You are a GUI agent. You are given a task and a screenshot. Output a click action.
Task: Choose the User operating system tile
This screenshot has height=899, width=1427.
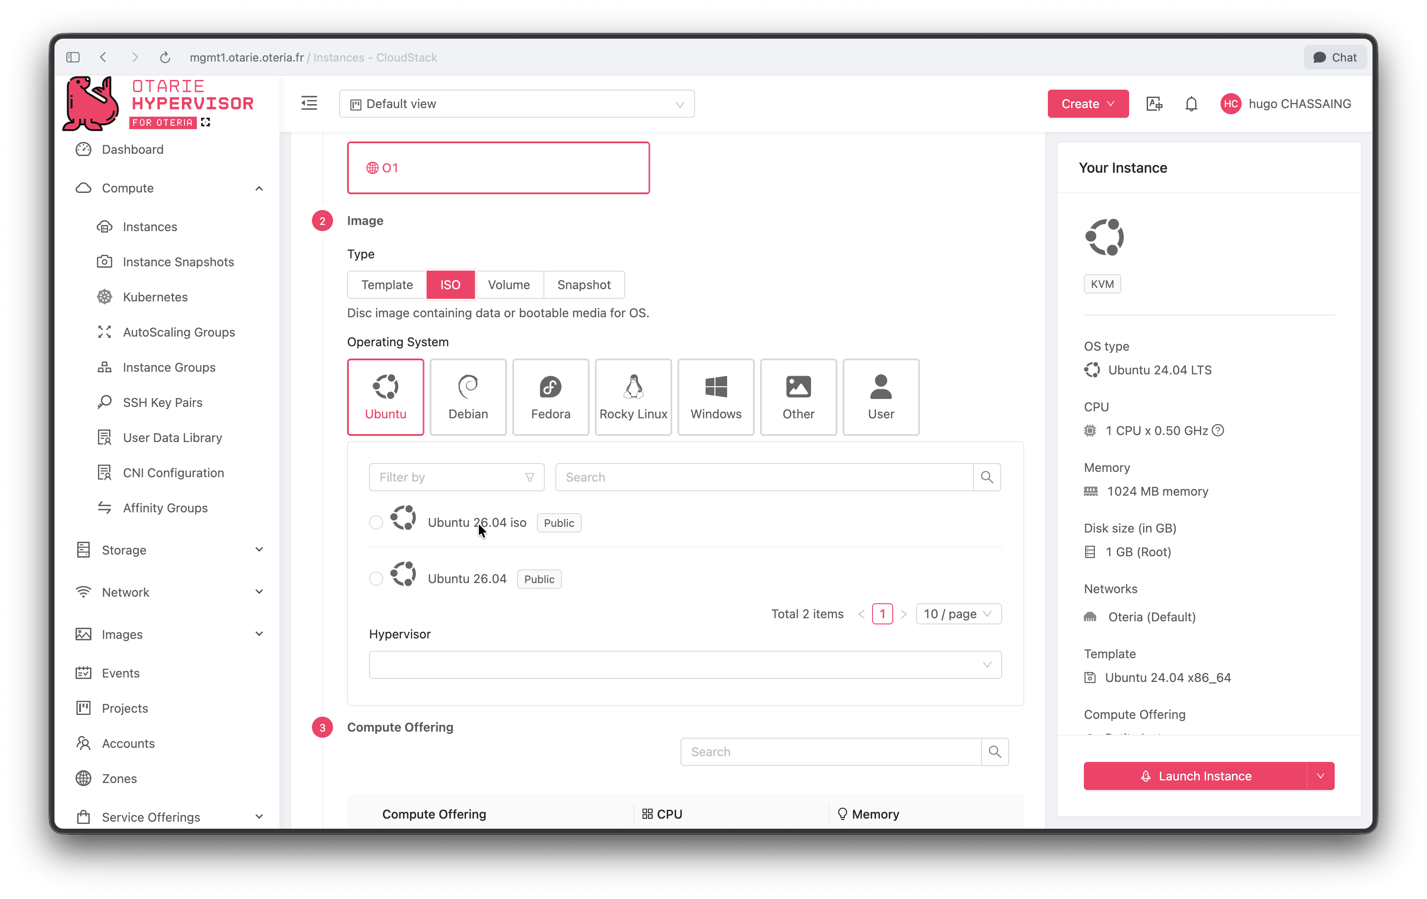click(x=880, y=396)
